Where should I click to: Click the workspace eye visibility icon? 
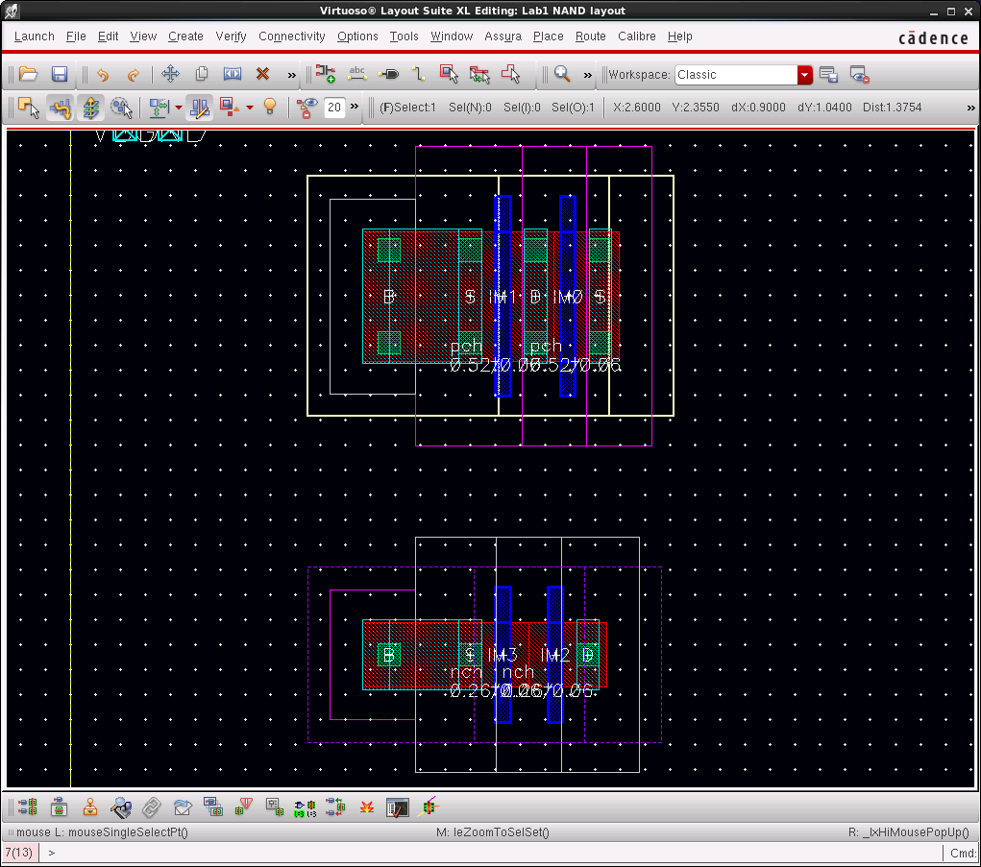(x=860, y=74)
